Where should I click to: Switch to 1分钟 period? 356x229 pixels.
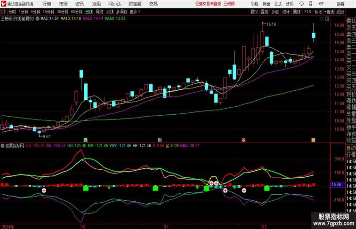tap(24, 12)
